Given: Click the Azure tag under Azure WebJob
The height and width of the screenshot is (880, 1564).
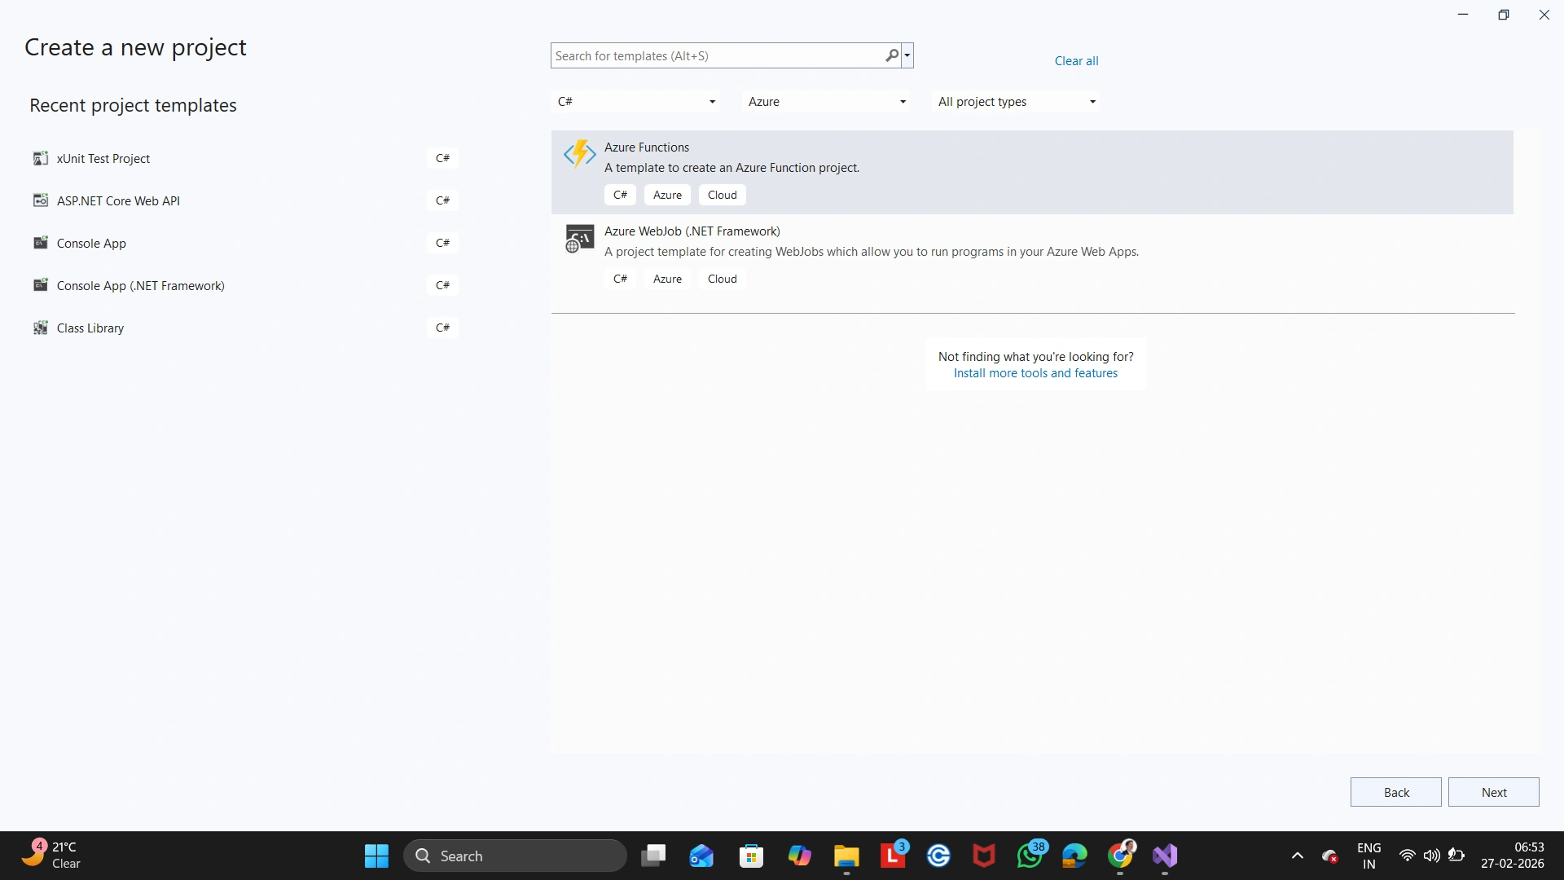Looking at the screenshot, I should click(667, 279).
